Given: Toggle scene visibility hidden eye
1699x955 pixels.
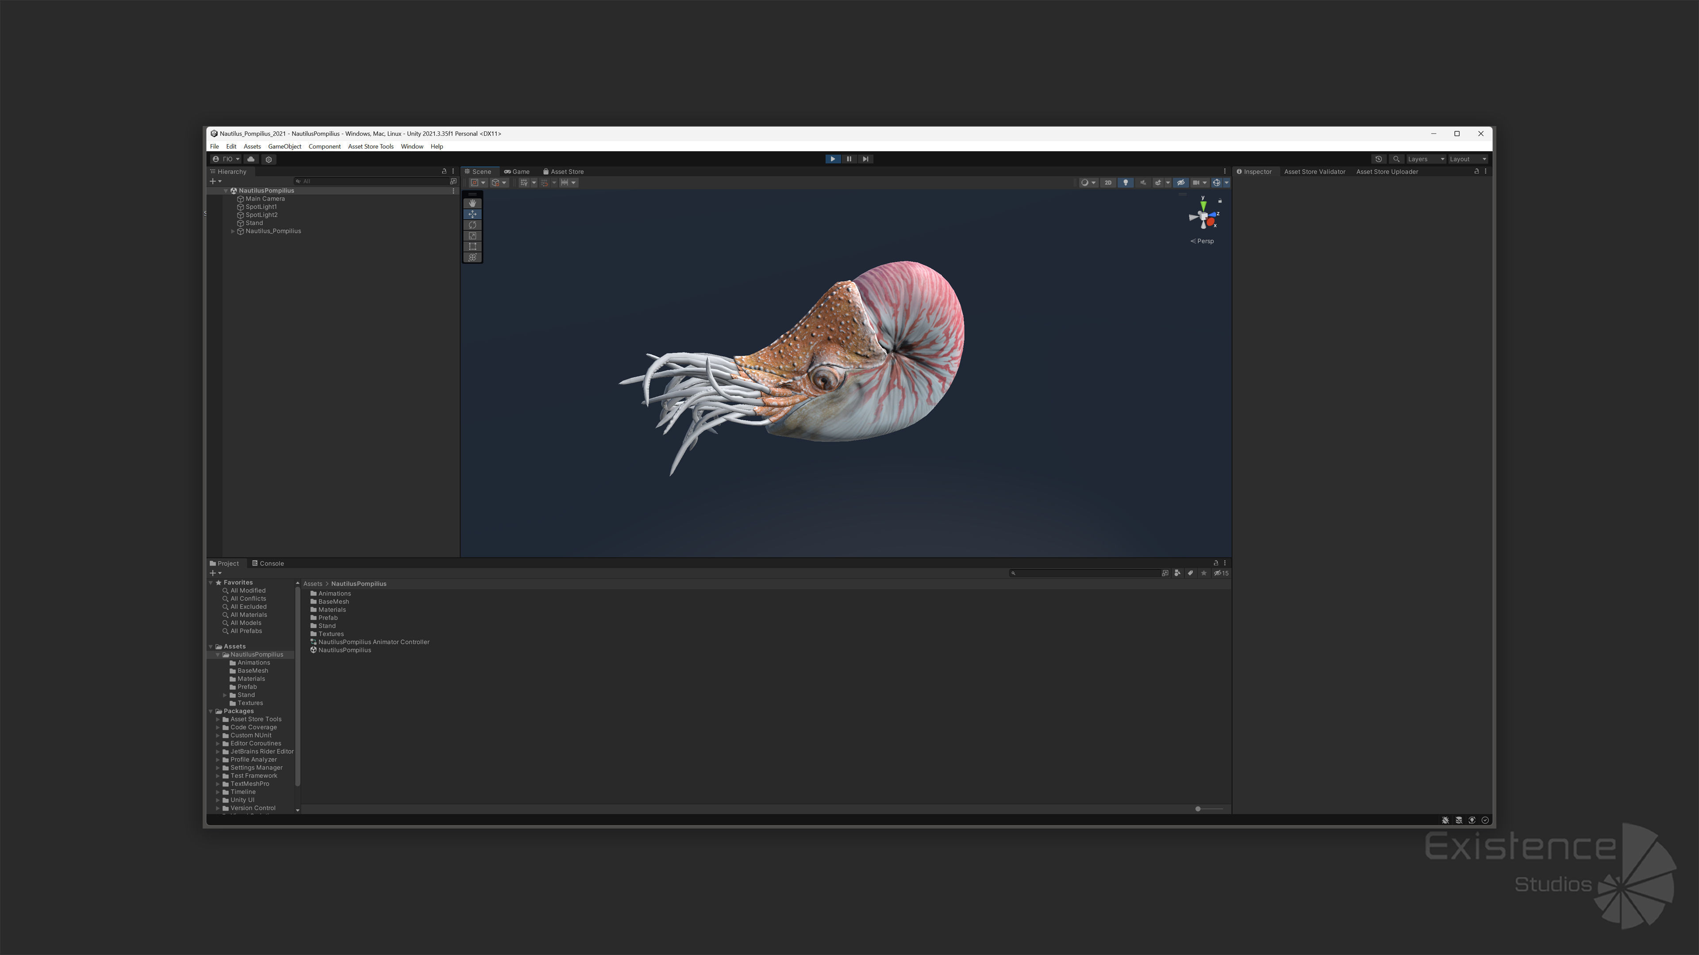Looking at the screenshot, I should click(x=1180, y=183).
